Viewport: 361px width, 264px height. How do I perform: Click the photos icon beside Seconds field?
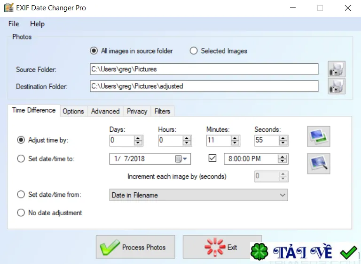[x=319, y=136]
